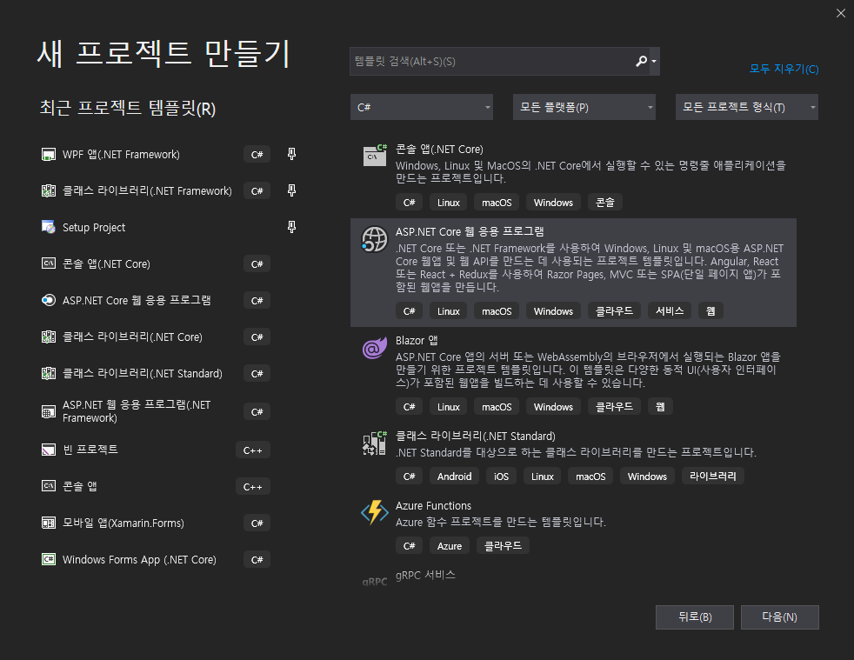Select the ASP.NET Core 웹 응용 프로그램 template title
The image size is (854, 660).
pyautogui.click(x=470, y=232)
